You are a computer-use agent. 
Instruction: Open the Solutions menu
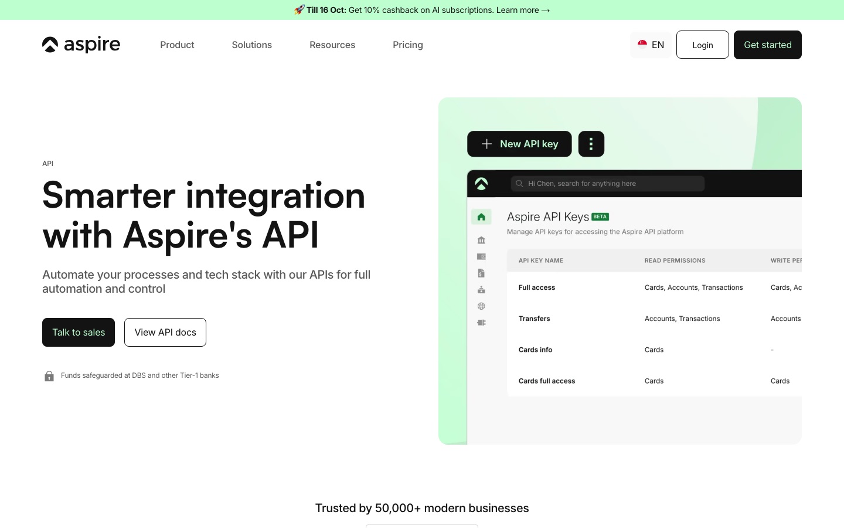pos(251,45)
